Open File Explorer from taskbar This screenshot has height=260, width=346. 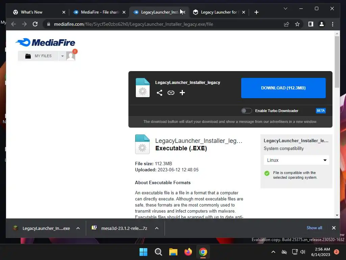pyautogui.click(x=173, y=252)
